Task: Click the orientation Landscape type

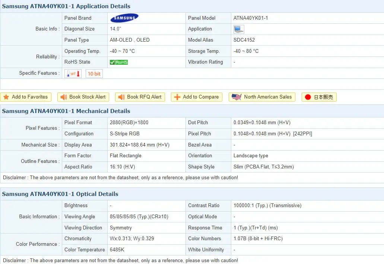Action: (251, 156)
